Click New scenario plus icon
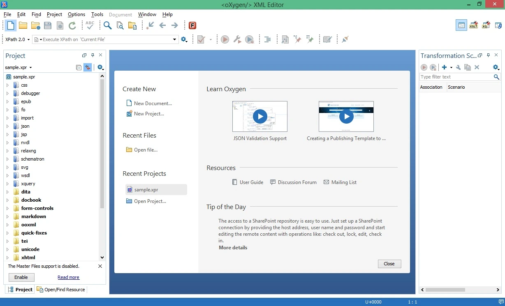Image resolution: width=505 pixels, height=306 pixels. coord(444,67)
